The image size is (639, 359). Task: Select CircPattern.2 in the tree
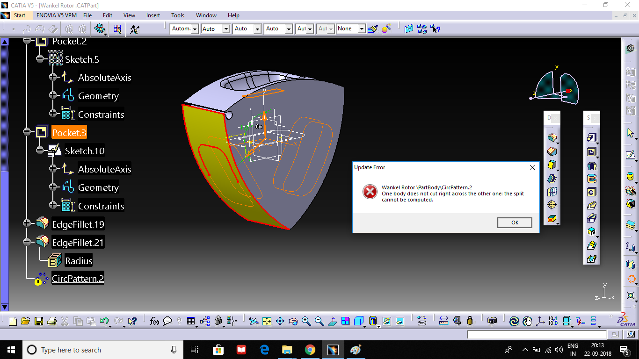click(78, 279)
